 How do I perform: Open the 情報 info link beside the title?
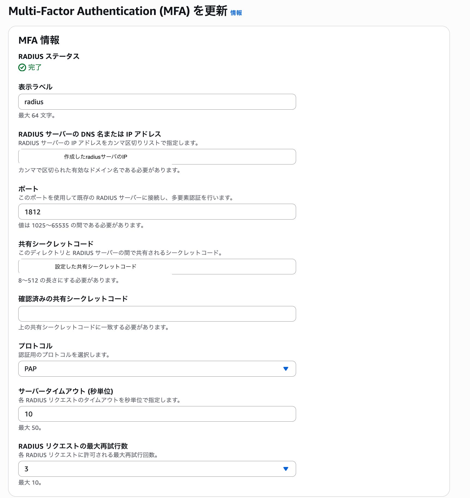click(x=236, y=13)
